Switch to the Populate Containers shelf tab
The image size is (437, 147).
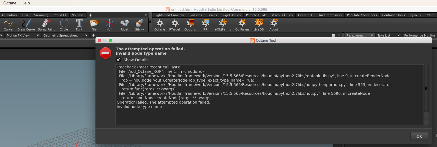[362, 15]
